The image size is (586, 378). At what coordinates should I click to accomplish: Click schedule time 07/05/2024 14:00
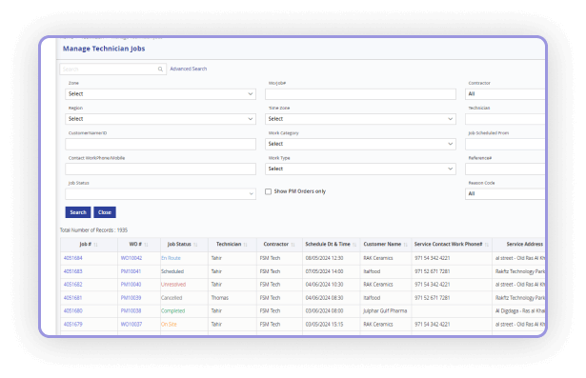tap(324, 271)
